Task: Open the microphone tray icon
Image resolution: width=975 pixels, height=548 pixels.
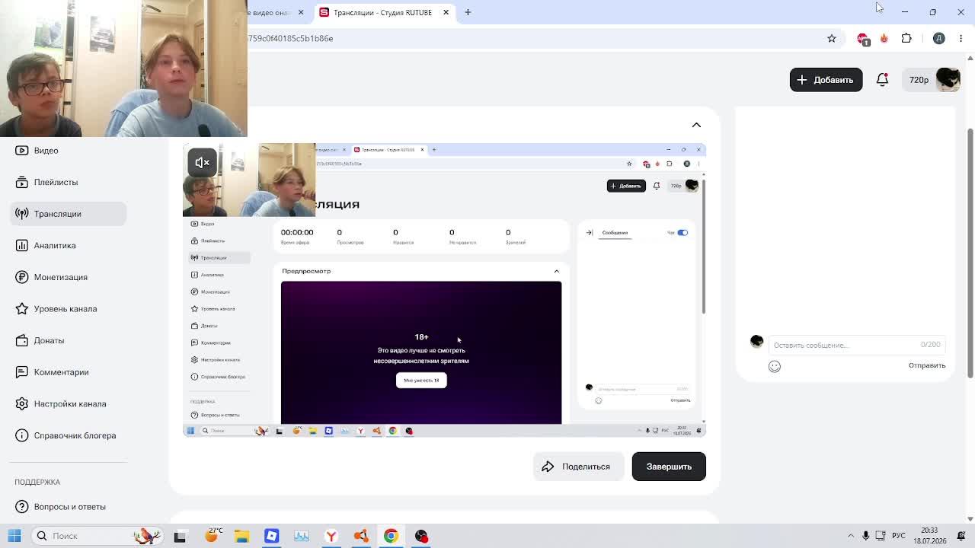Action: pyautogui.click(x=866, y=536)
